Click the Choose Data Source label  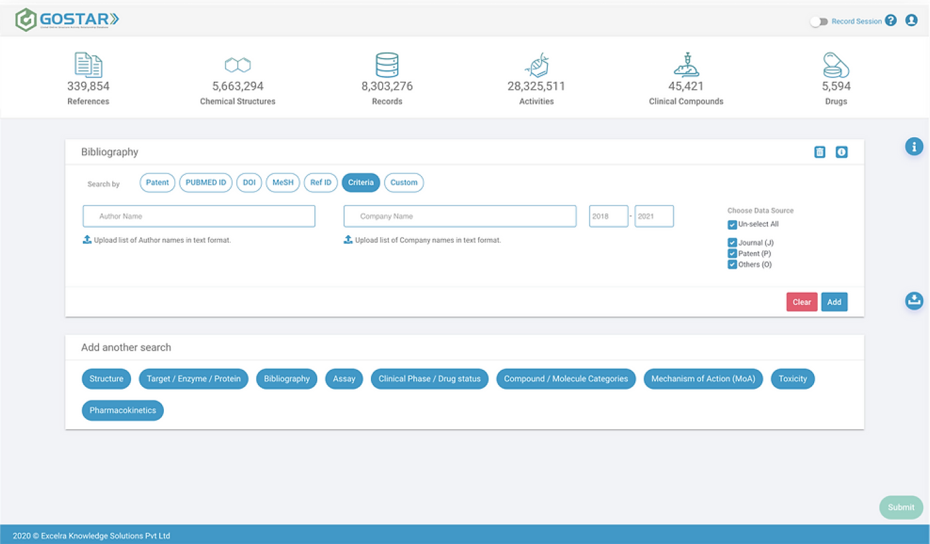point(760,211)
